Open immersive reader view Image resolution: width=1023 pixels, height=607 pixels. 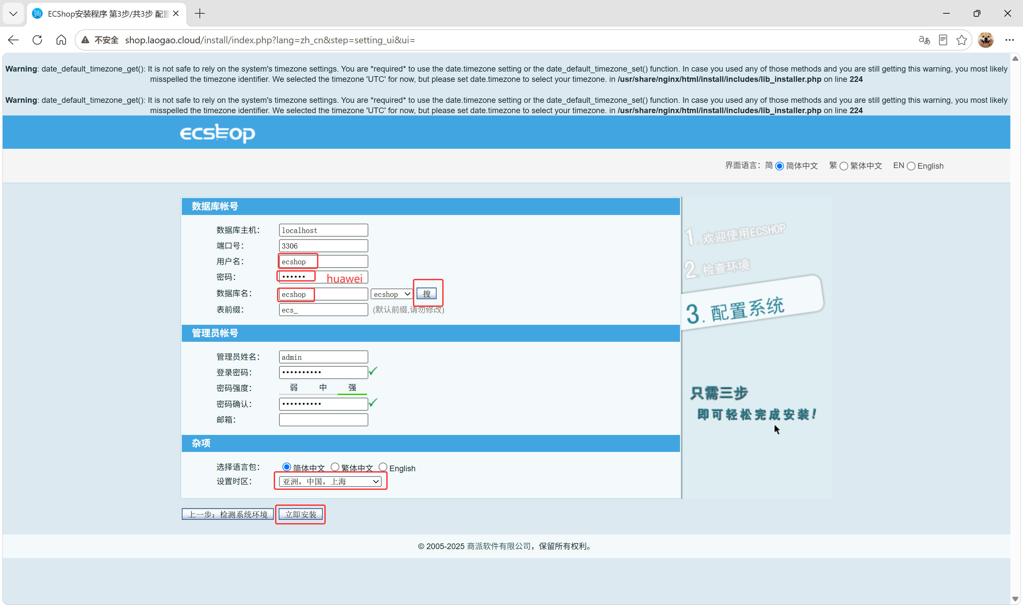click(x=943, y=40)
